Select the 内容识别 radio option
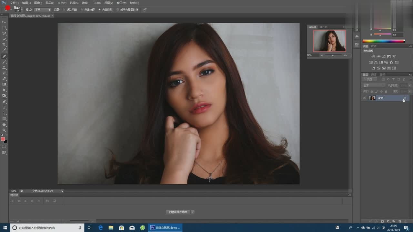 coord(100,10)
